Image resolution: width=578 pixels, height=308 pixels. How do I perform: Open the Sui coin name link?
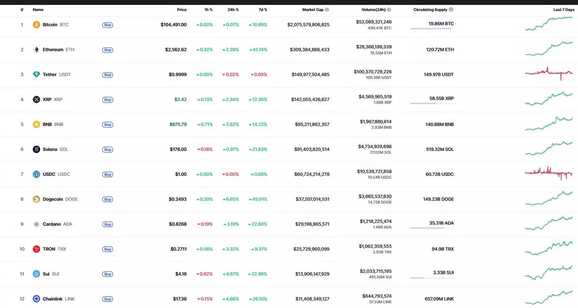point(46,274)
